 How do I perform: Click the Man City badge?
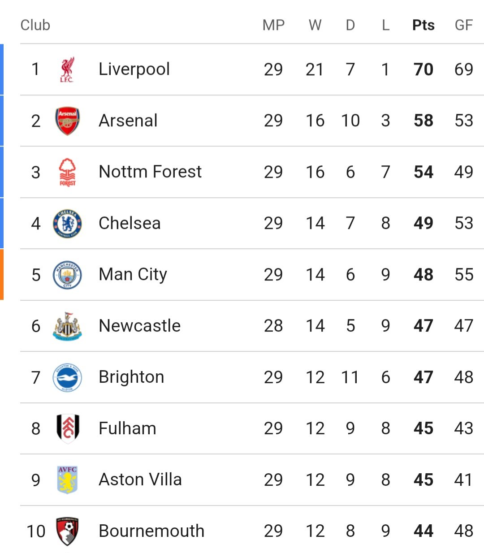click(67, 275)
